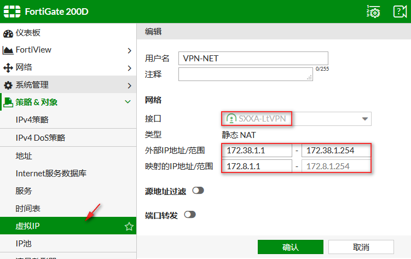Click the FortiGate 200D title text
The image size is (411, 259).
click(56, 11)
